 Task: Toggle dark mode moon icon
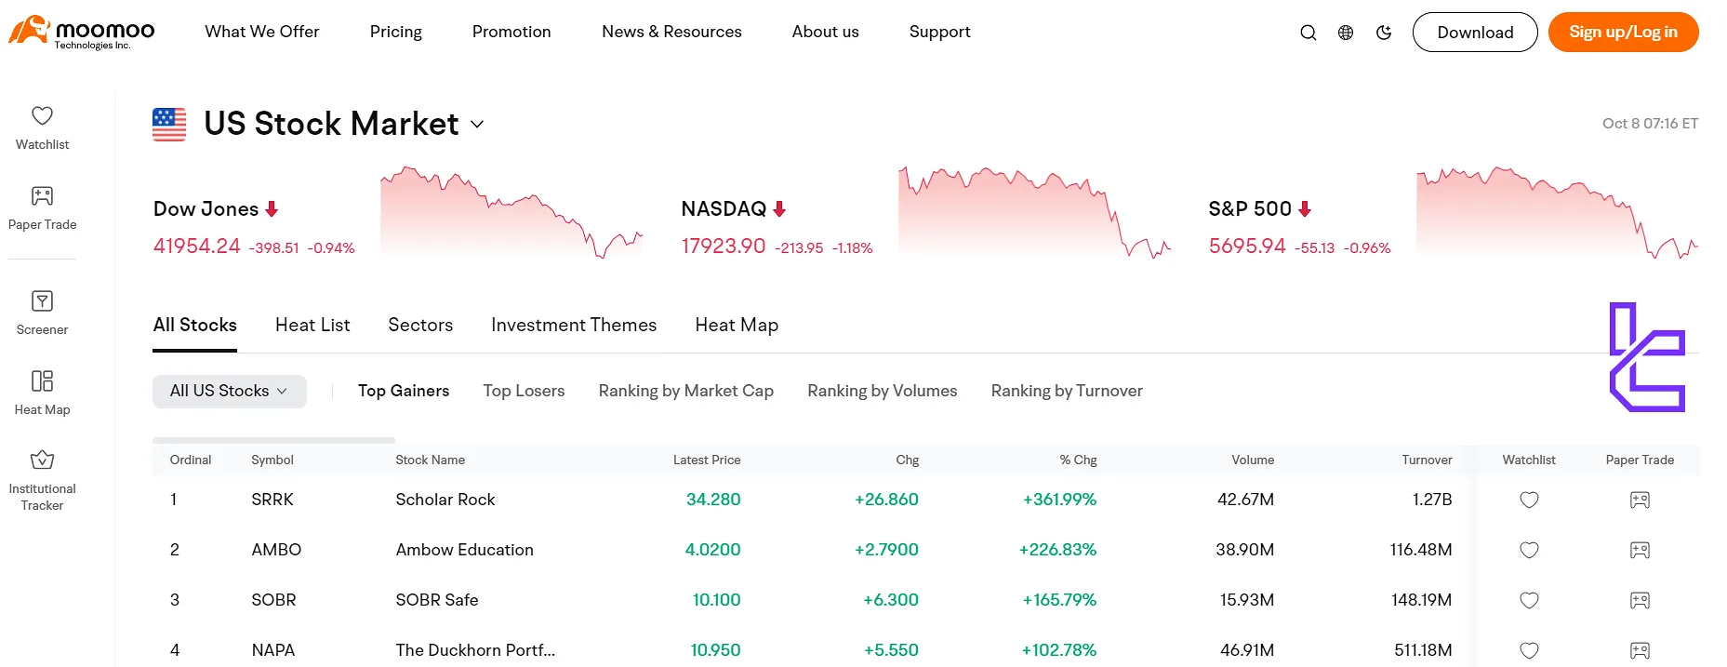1384,33
